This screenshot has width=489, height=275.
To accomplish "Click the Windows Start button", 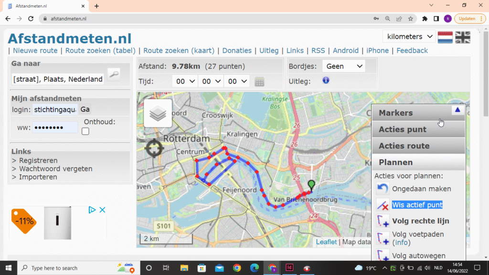I will (9, 268).
